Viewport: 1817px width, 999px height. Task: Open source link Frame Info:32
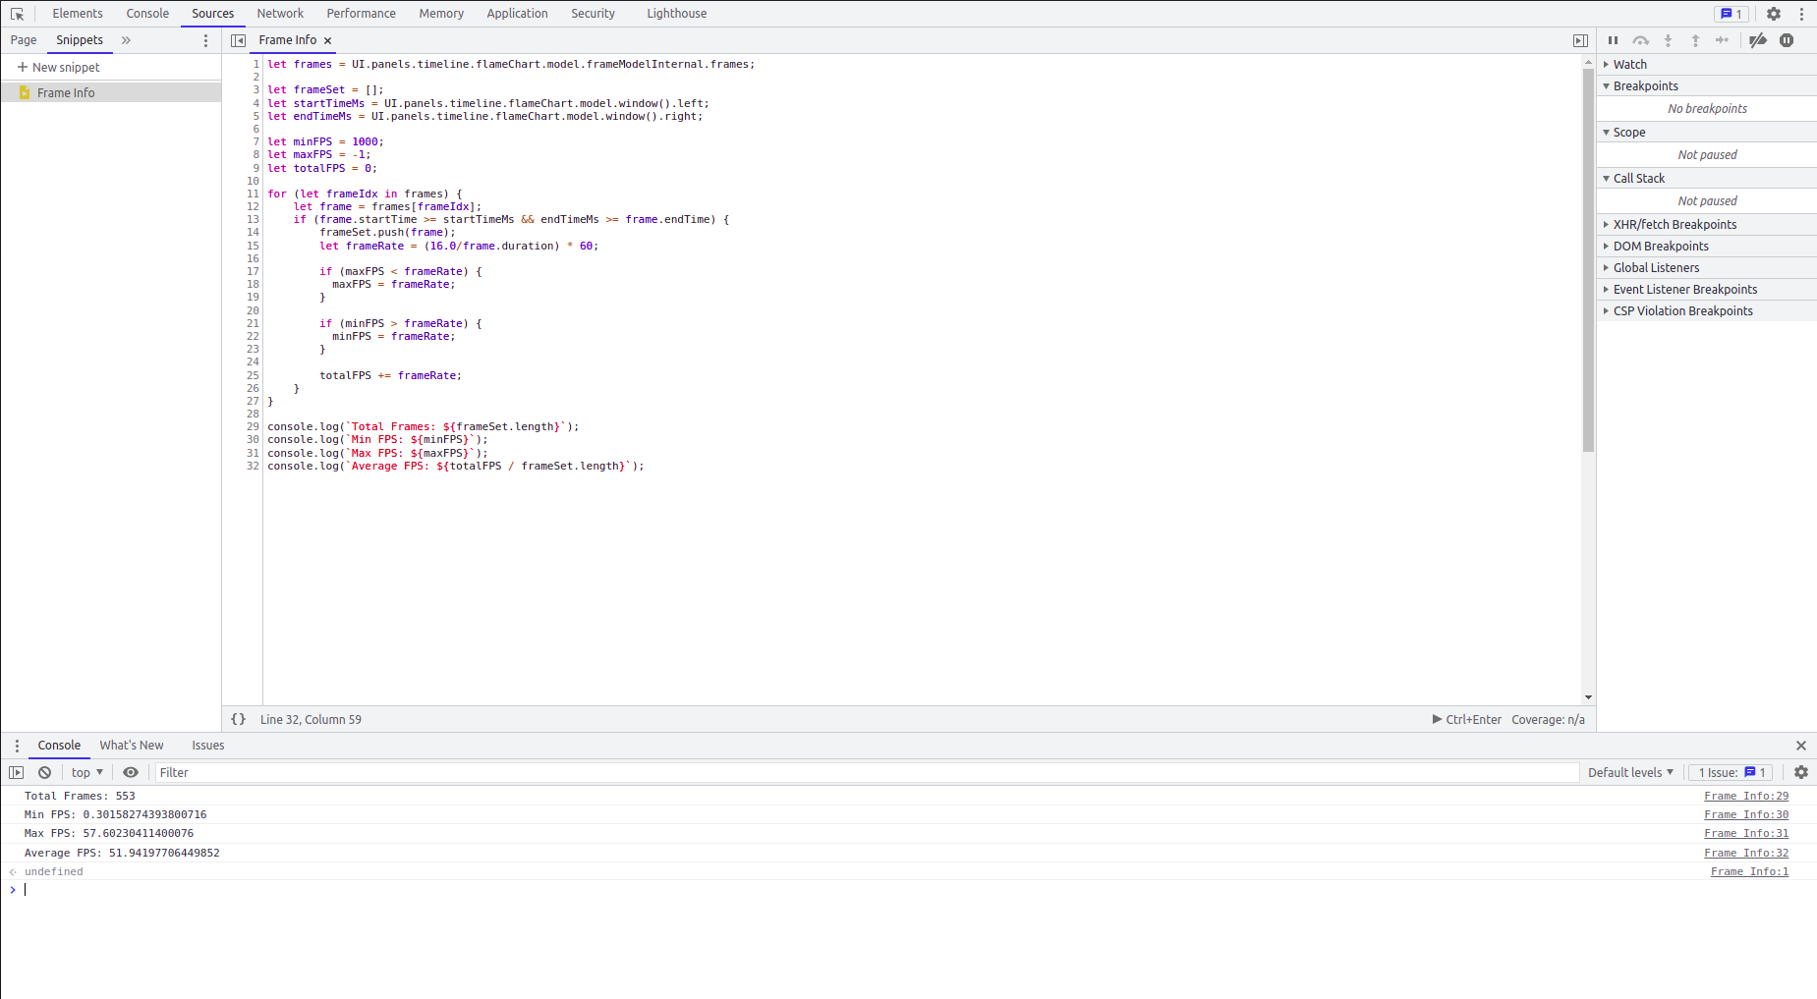click(x=1746, y=853)
